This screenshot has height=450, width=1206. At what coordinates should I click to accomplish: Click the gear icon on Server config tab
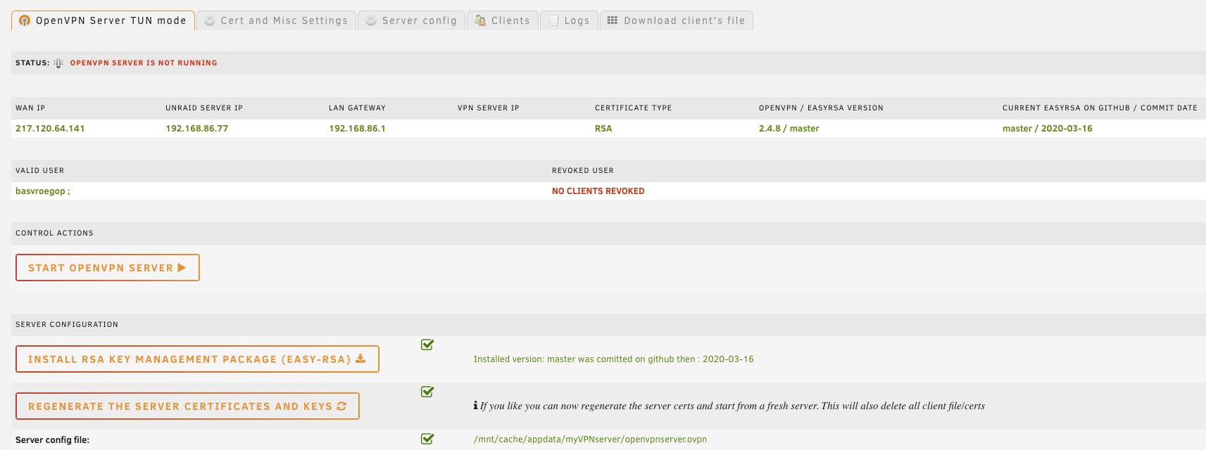click(371, 20)
